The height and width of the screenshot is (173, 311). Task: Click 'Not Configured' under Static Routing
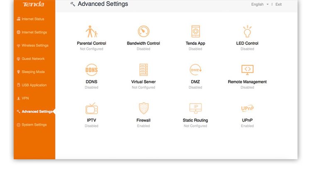tap(195, 126)
